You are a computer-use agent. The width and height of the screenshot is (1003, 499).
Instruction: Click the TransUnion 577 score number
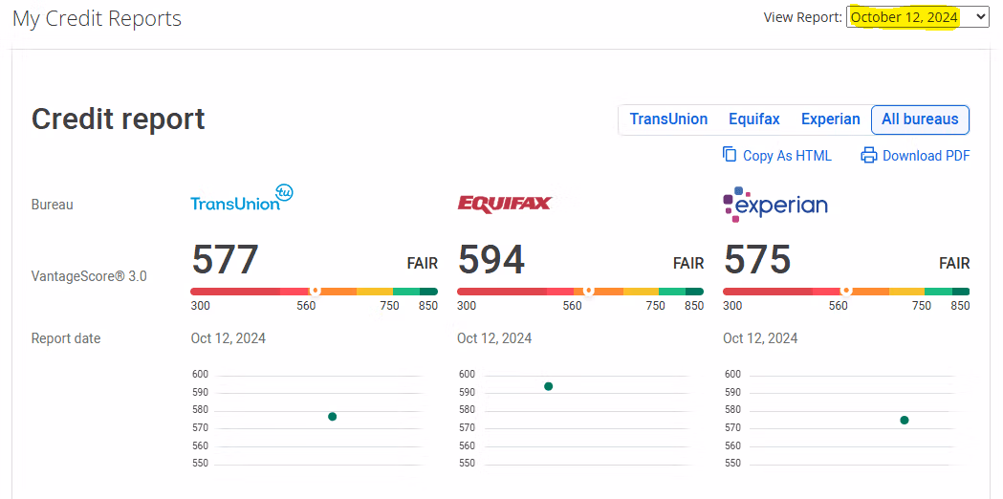tap(226, 260)
